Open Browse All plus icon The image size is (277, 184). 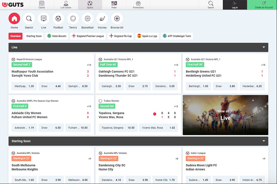(117, 18)
